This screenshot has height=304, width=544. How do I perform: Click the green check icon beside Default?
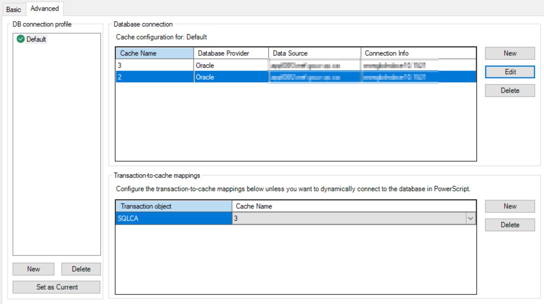coord(21,40)
